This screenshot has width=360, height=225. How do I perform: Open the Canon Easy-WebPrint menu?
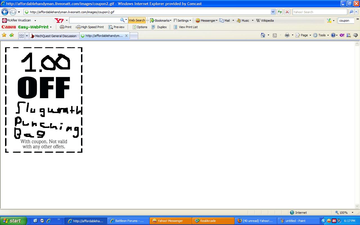[27, 27]
